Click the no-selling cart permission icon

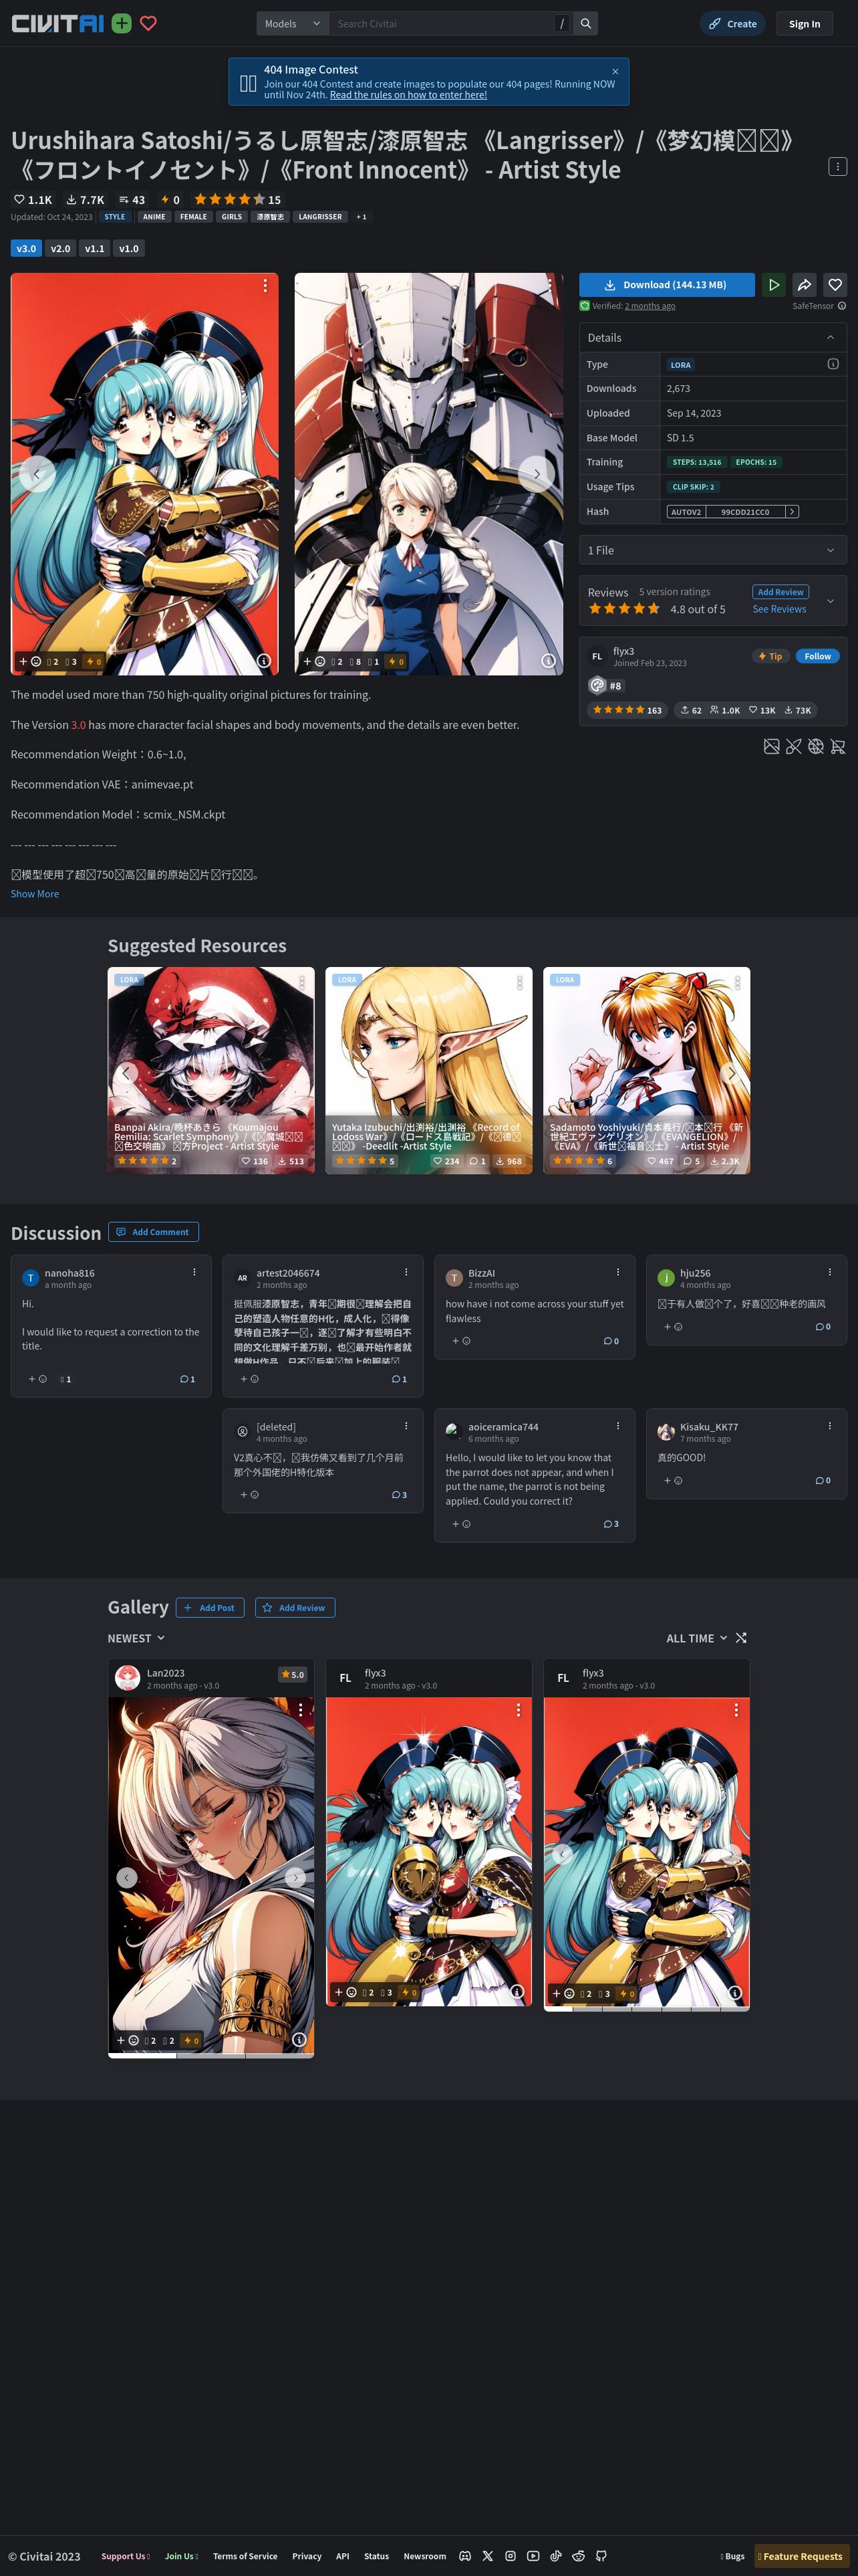(x=838, y=746)
